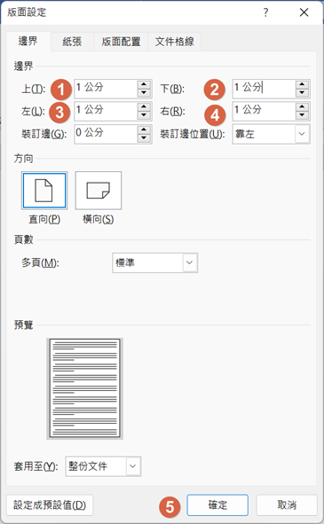Open the 套用至 dropdown showing 整份文件
The image size is (324, 524).
point(103,466)
